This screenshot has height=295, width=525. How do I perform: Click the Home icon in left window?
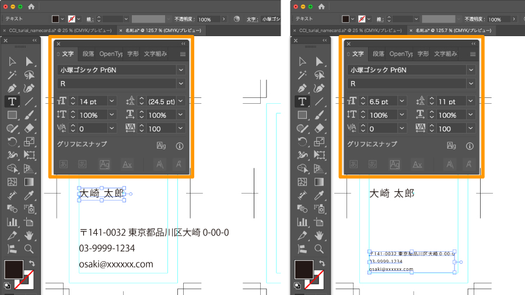31,6
